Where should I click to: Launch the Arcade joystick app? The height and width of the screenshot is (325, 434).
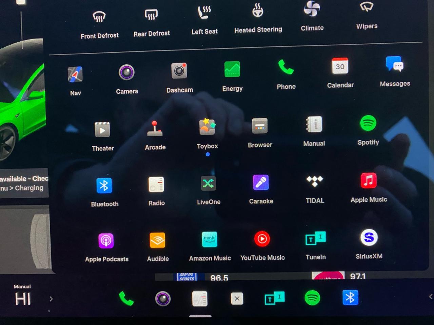point(155,129)
